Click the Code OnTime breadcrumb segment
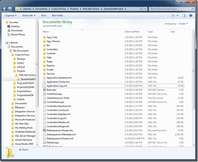This screenshot has height=162, width=198. [x=59, y=9]
